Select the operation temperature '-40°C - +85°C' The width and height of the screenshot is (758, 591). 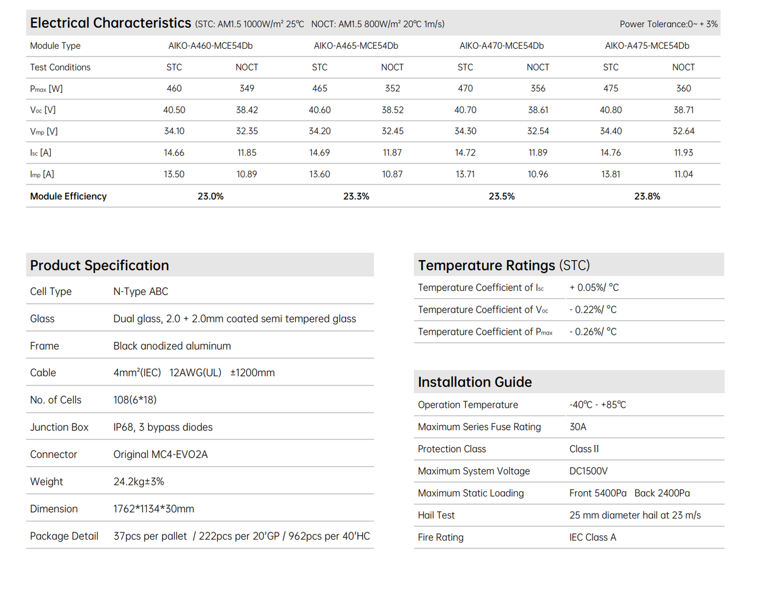597,405
